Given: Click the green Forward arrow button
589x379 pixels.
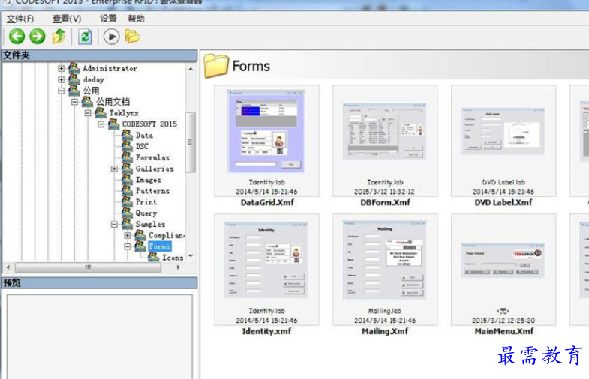Looking at the screenshot, I should [x=38, y=37].
